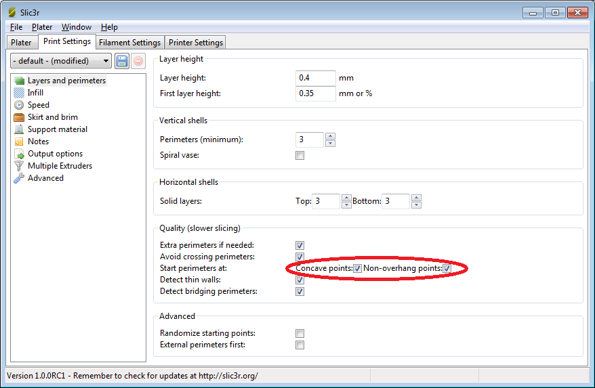Delete the preset with the red minus icon
This screenshot has width=595, height=388.
tap(138, 61)
